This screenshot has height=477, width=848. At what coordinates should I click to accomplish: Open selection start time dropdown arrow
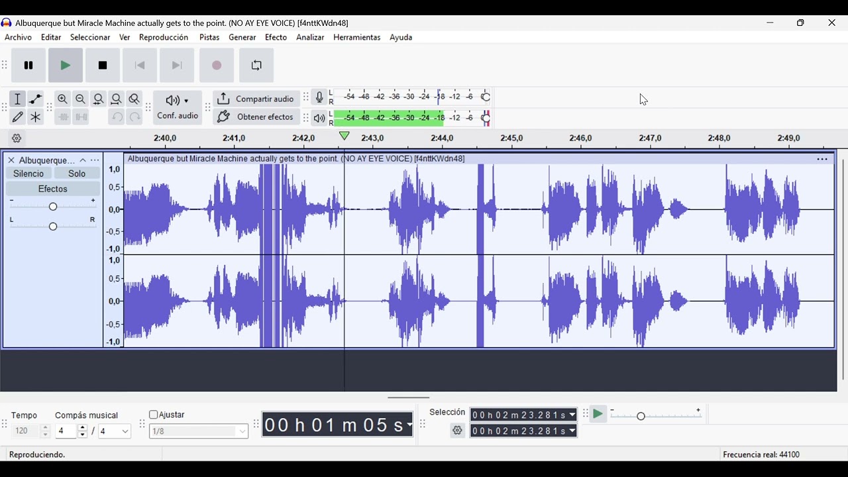[572, 415]
